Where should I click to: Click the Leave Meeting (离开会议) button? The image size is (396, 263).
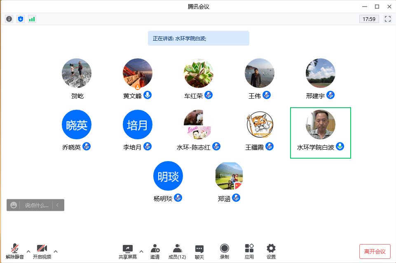tap(375, 251)
